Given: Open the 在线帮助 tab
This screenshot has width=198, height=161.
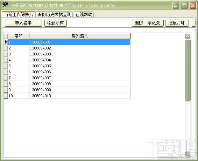Looking at the screenshot, I should (x=84, y=14).
